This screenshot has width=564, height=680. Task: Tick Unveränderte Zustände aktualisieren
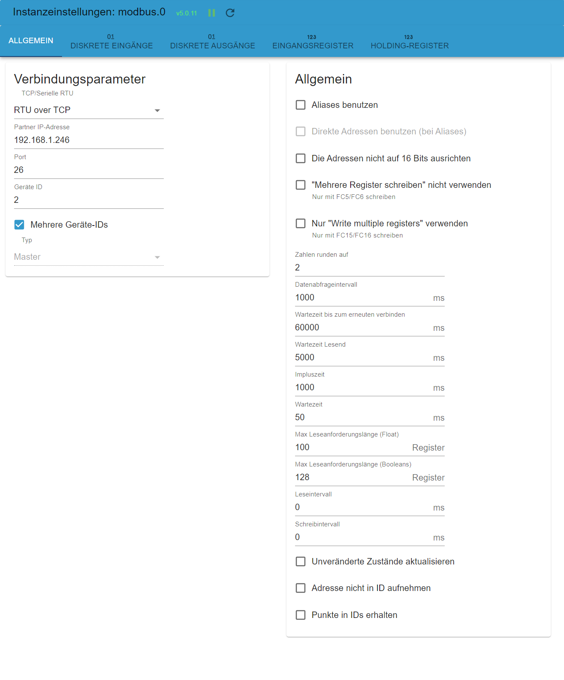point(301,561)
